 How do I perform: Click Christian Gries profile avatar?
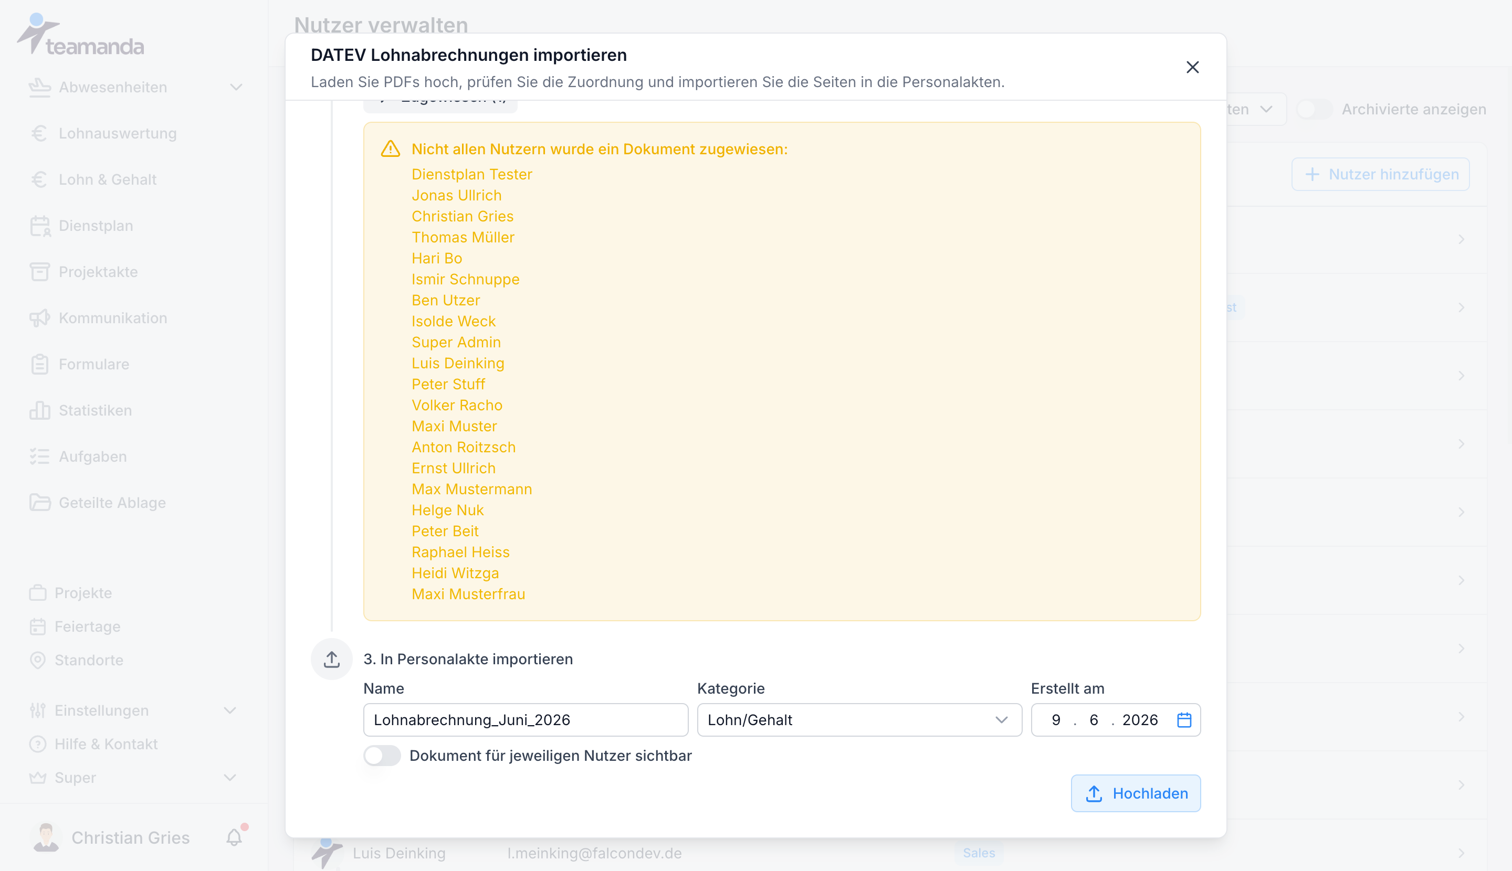click(x=46, y=837)
